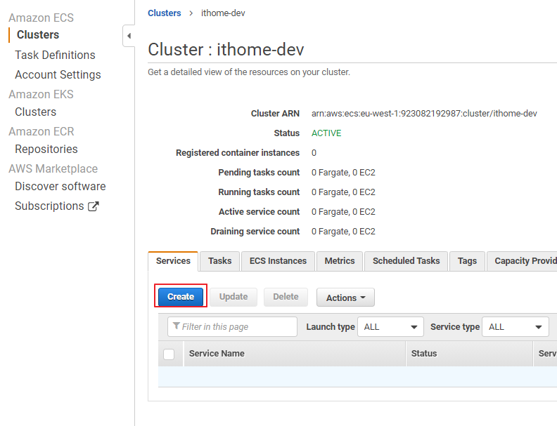Image resolution: width=557 pixels, height=426 pixels.
Task: Click the AWS Marketplace sidebar heading
Action: coord(53,168)
